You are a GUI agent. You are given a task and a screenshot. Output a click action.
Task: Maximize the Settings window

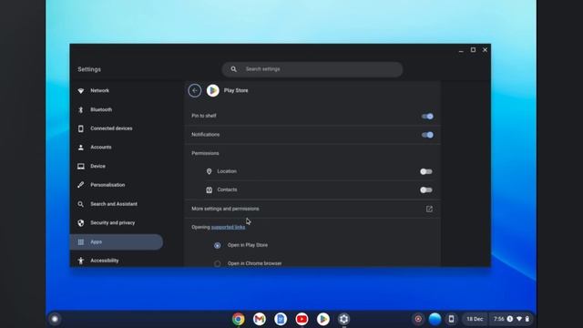(473, 50)
